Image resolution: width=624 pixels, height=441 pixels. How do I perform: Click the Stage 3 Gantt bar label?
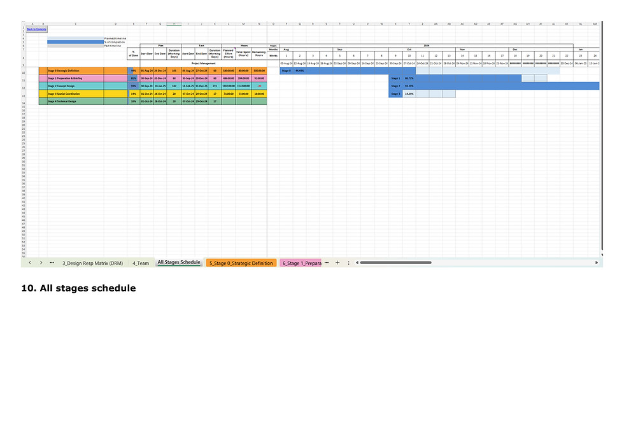coord(395,94)
